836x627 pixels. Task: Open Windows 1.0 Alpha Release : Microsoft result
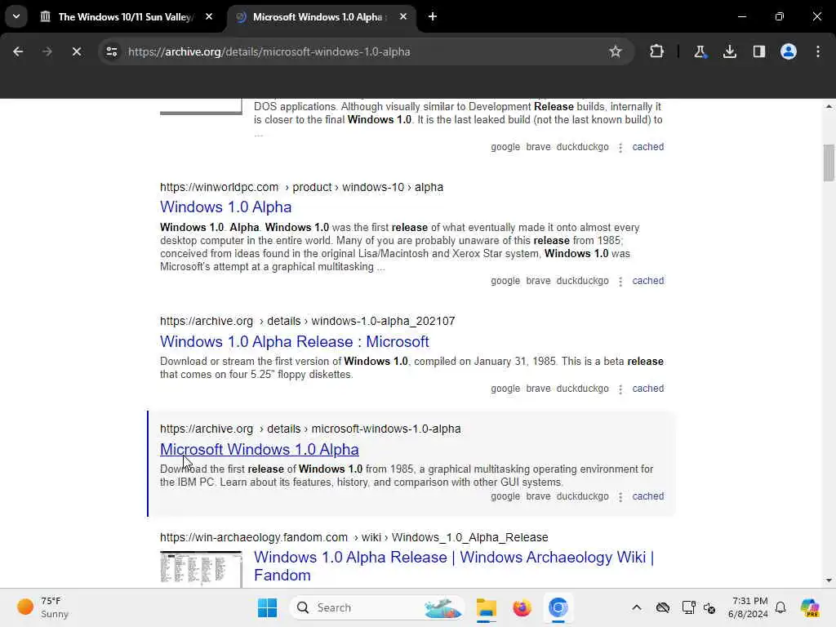pyautogui.click(x=294, y=341)
